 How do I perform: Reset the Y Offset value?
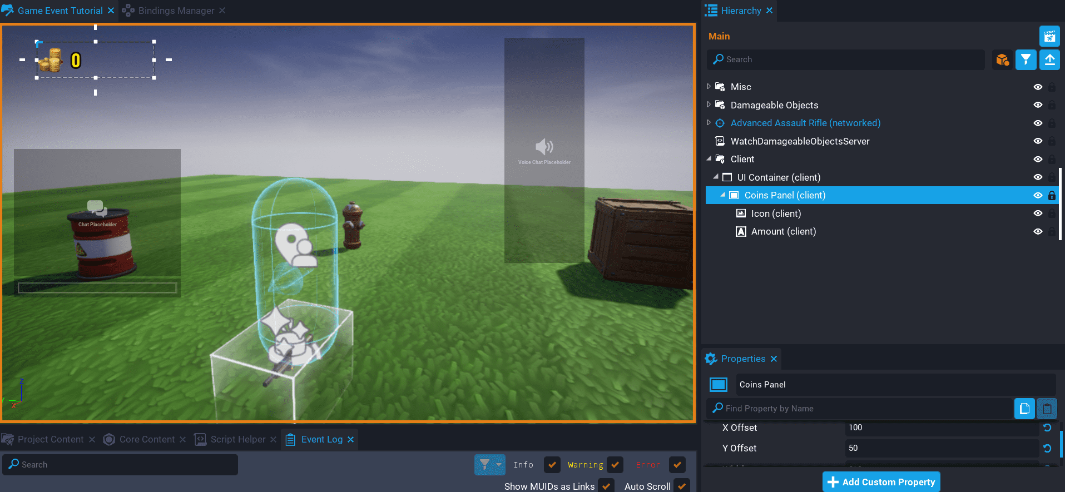tap(1047, 448)
